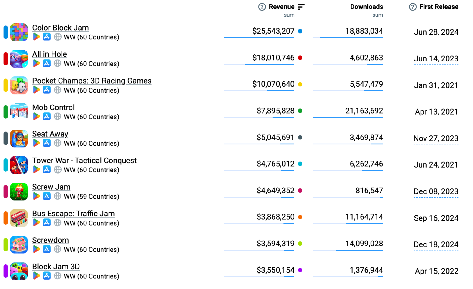Viewport: 473px width, 289px height.
Task: Click the Color Block Jam app icon
Action: pyautogui.click(x=19, y=32)
